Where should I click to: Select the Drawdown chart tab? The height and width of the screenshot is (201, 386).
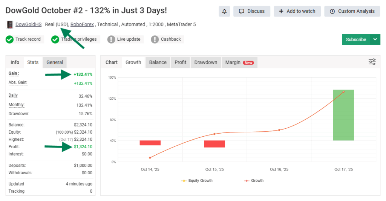point(205,62)
